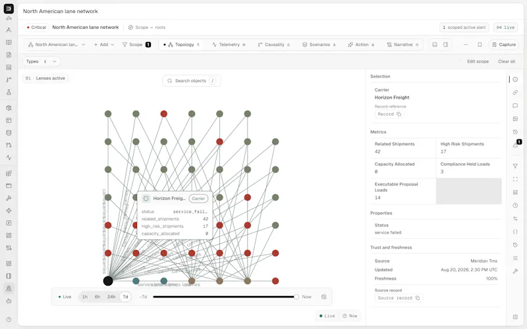
Task: Collapse the right panel via bottom rail icon
Action: click(x=515, y=317)
